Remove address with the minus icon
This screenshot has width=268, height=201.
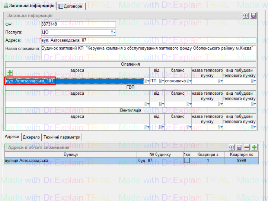tap(247, 148)
